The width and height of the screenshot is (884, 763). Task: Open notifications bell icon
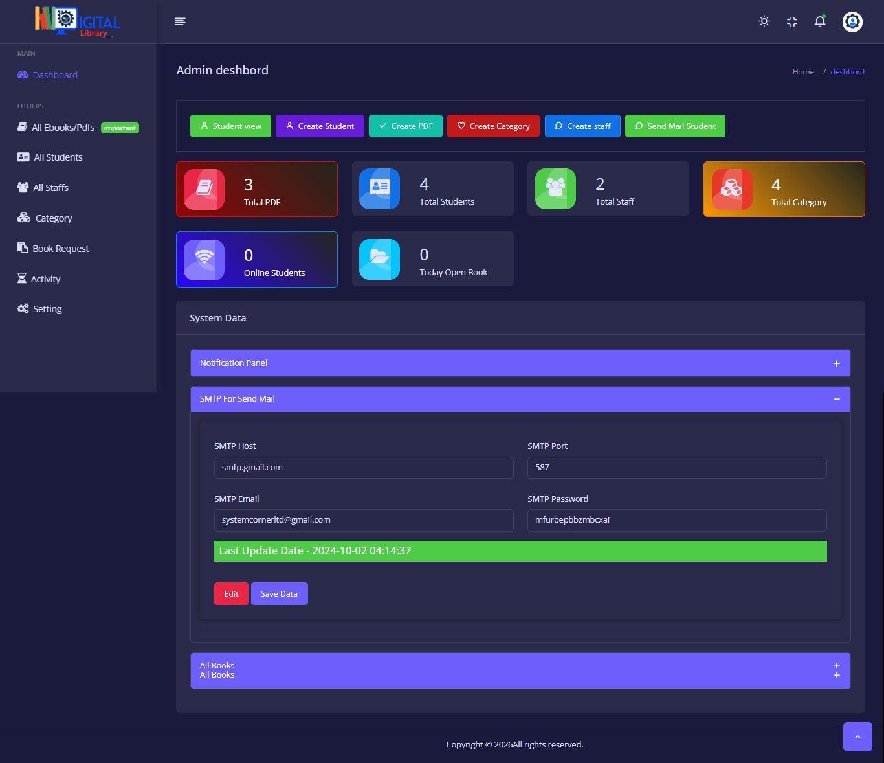click(x=820, y=21)
